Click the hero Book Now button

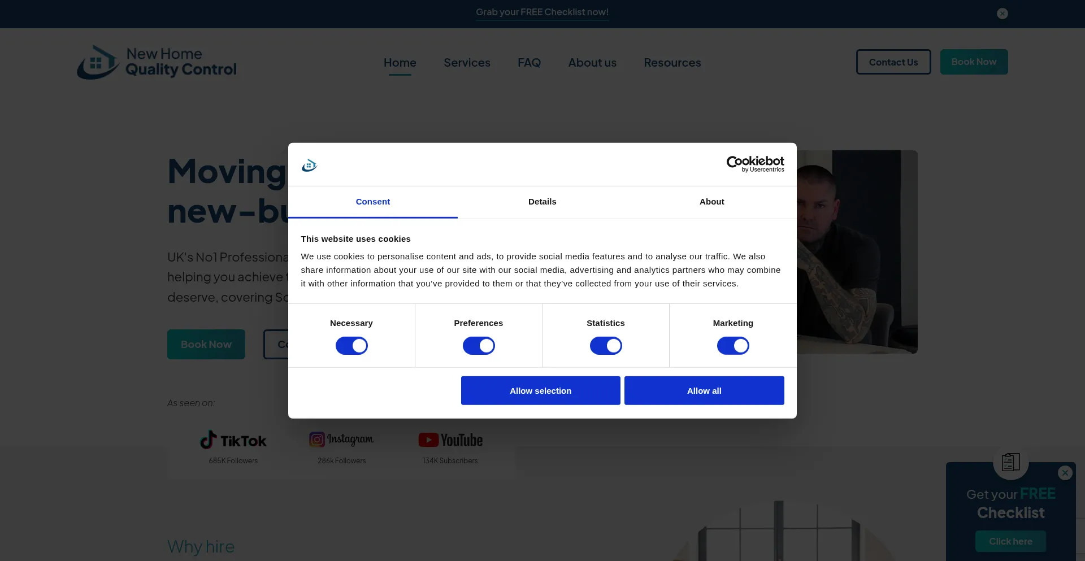(x=206, y=344)
